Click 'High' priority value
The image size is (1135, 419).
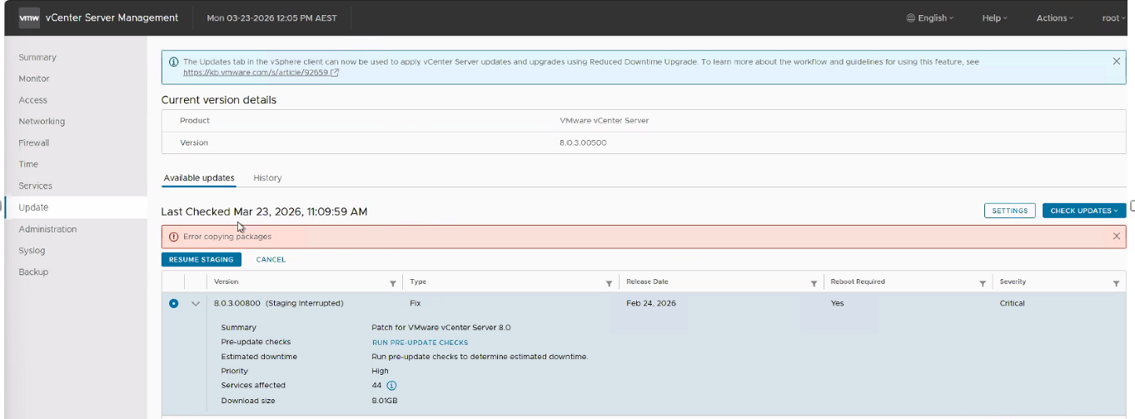pos(380,371)
